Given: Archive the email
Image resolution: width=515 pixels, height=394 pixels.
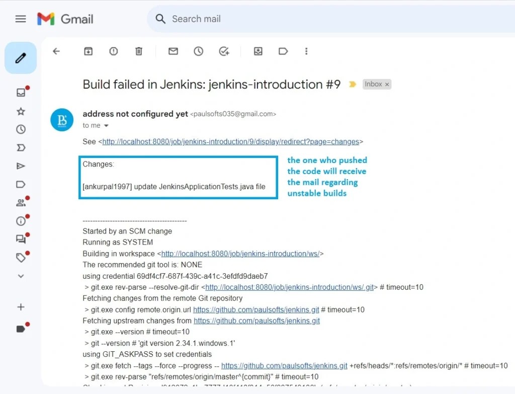Looking at the screenshot, I should pos(88,51).
